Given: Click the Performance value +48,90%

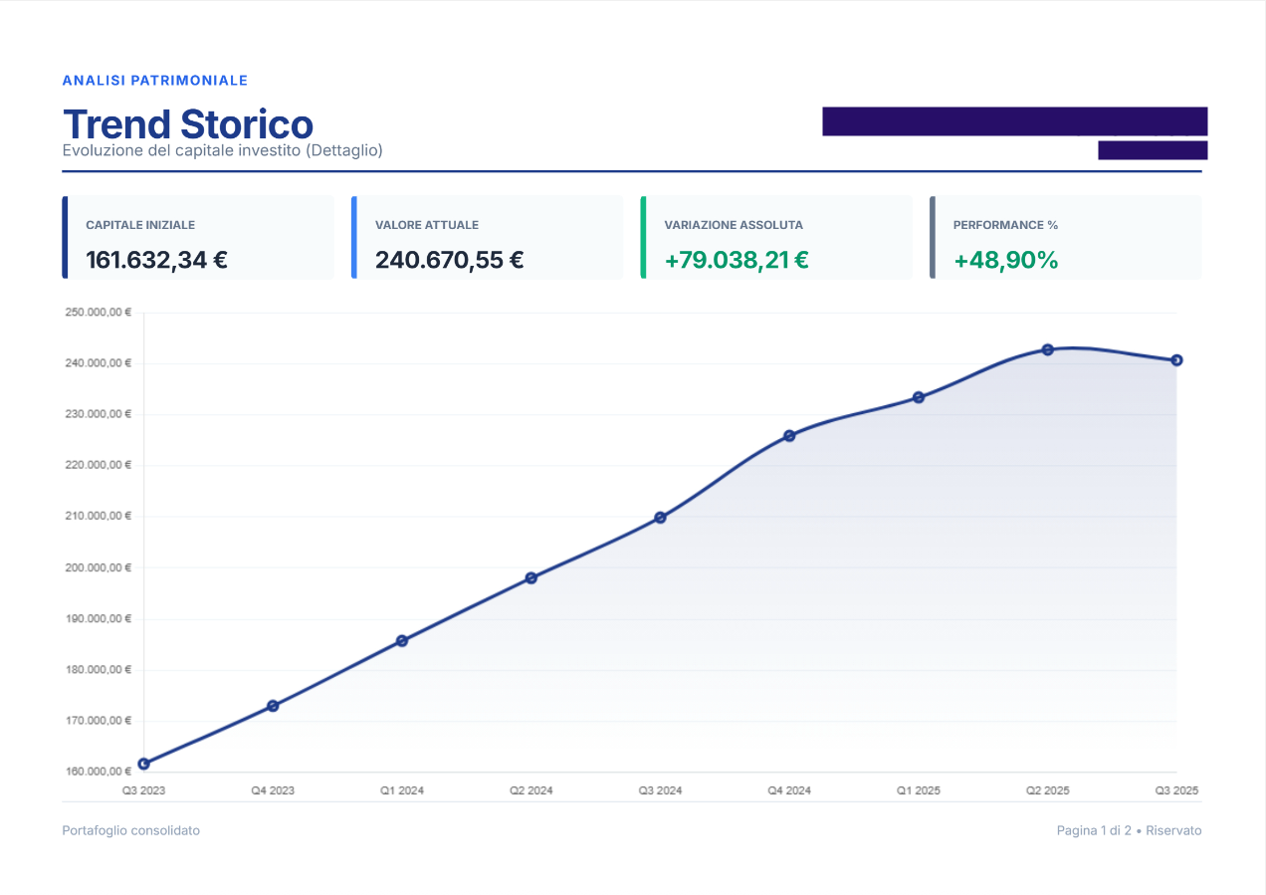Looking at the screenshot, I should click(1005, 260).
